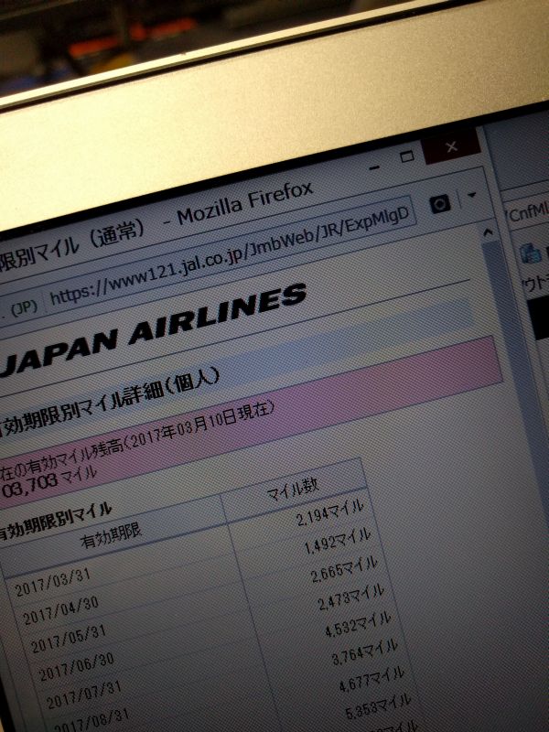Screen dimensions: 549x732
Task: Select the 2017/06/30 expiry date cell
Action: pyautogui.click(x=77, y=667)
